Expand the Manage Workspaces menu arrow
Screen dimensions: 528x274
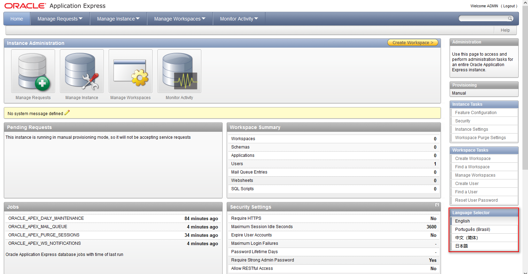203,18
